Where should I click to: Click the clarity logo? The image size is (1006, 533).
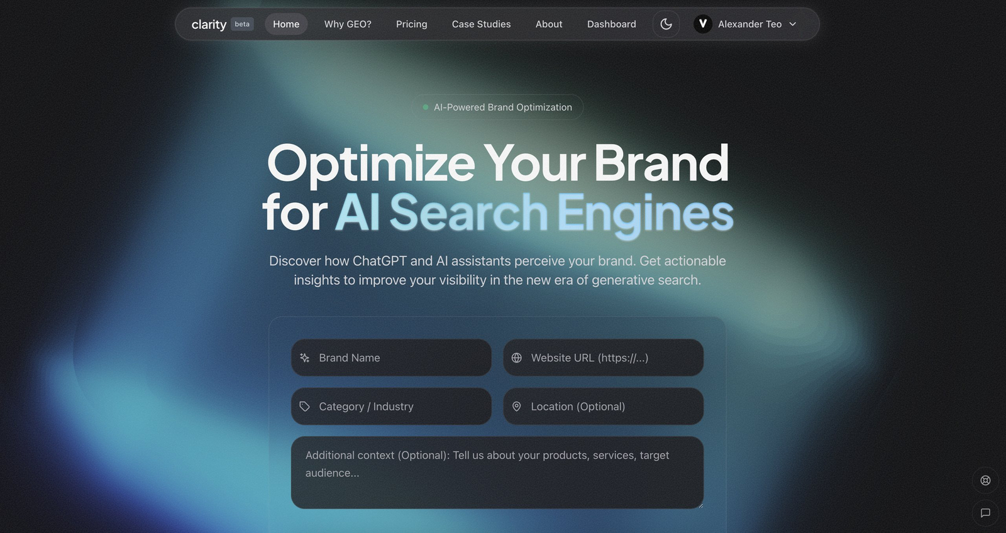point(209,25)
